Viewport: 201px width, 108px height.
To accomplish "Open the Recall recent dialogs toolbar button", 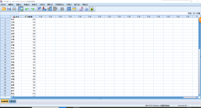I will 21,9.
